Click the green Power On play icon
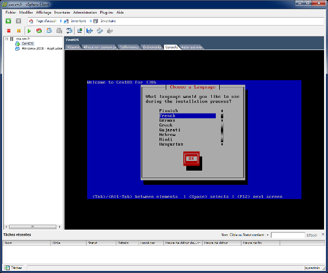The height and width of the screenshot is (273, 328). coord(29,31)
